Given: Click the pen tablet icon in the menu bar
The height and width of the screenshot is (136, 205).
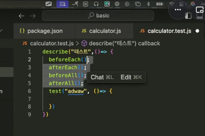Looking at the screenshot, I should 49,4.
